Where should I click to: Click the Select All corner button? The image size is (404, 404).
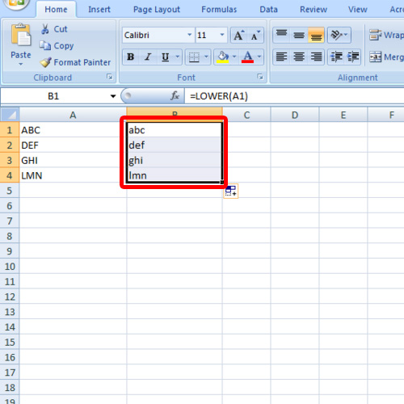point(10,115)
